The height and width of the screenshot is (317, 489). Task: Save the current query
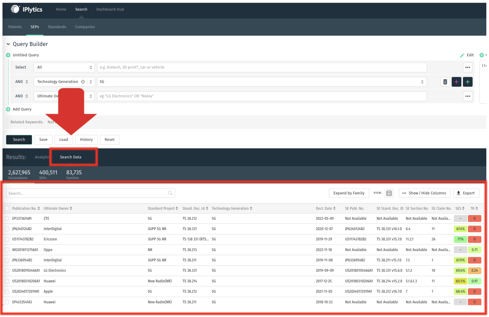pos(43,140)
